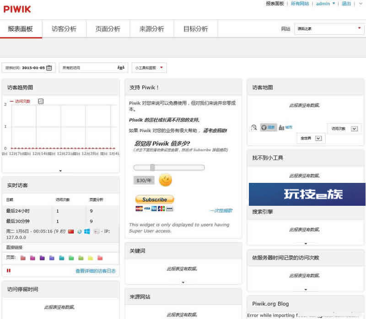366x319 pixels.
Task: Click the dark purple page folder icon
Action: [x=42, y=258]
